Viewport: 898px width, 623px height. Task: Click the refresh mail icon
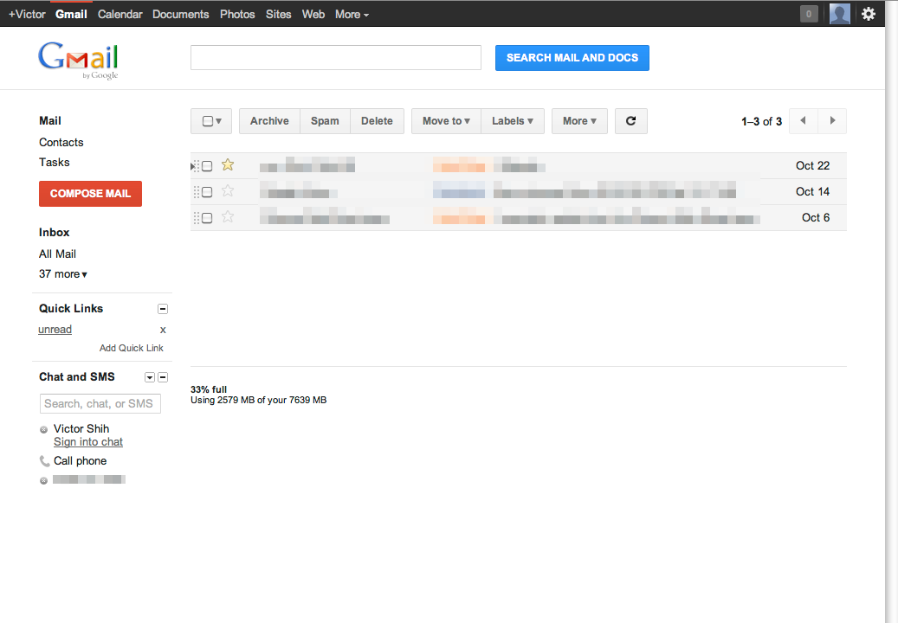tap(630, 121)
